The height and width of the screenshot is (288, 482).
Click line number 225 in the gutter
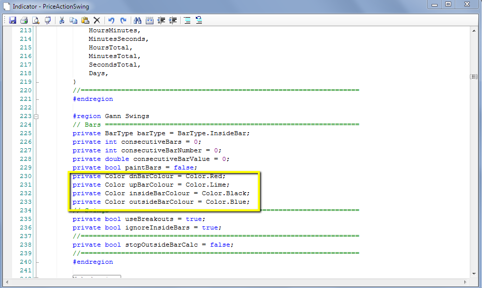[x=26, y=133]
